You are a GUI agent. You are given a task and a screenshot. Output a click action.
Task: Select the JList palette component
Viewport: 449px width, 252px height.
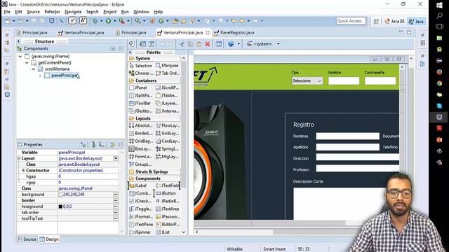pos(163,232)
